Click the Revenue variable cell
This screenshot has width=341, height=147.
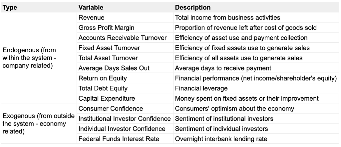coord(125,17)
